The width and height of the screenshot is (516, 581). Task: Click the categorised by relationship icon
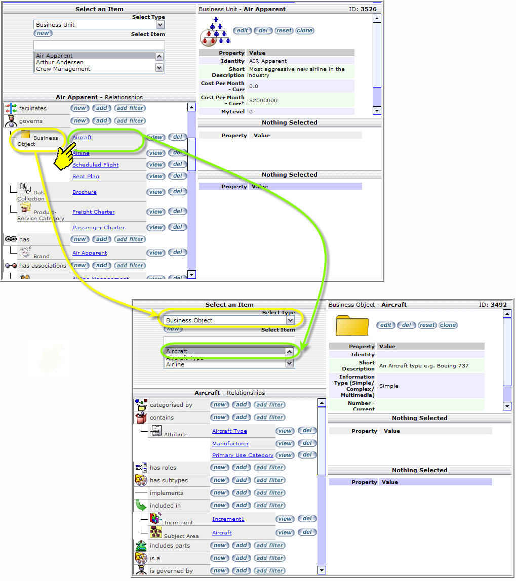point(141,405)
